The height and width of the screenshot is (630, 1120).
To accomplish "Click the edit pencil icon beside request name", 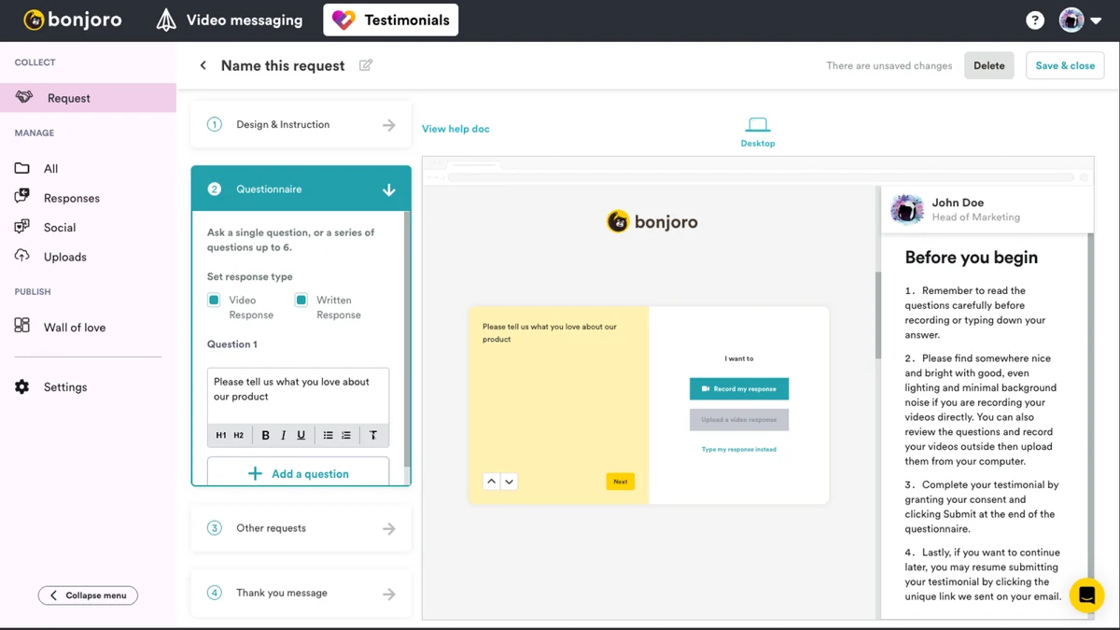I will (x=366, y=65).
